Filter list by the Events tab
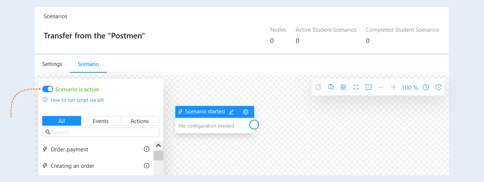484x182 pixels. coord(101,121)
